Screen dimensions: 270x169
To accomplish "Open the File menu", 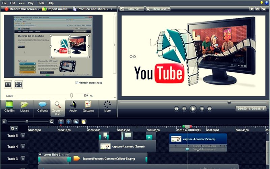I will pyautogui.click(x=4, y=3).
